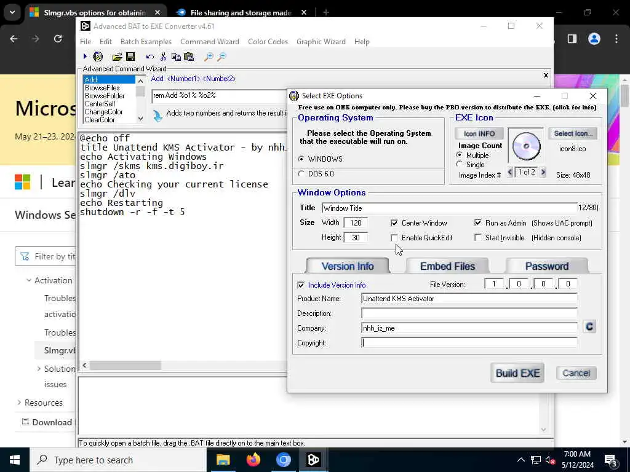Click the Build EXE button
The image size is (630, 472).
[x=517, y=373]
